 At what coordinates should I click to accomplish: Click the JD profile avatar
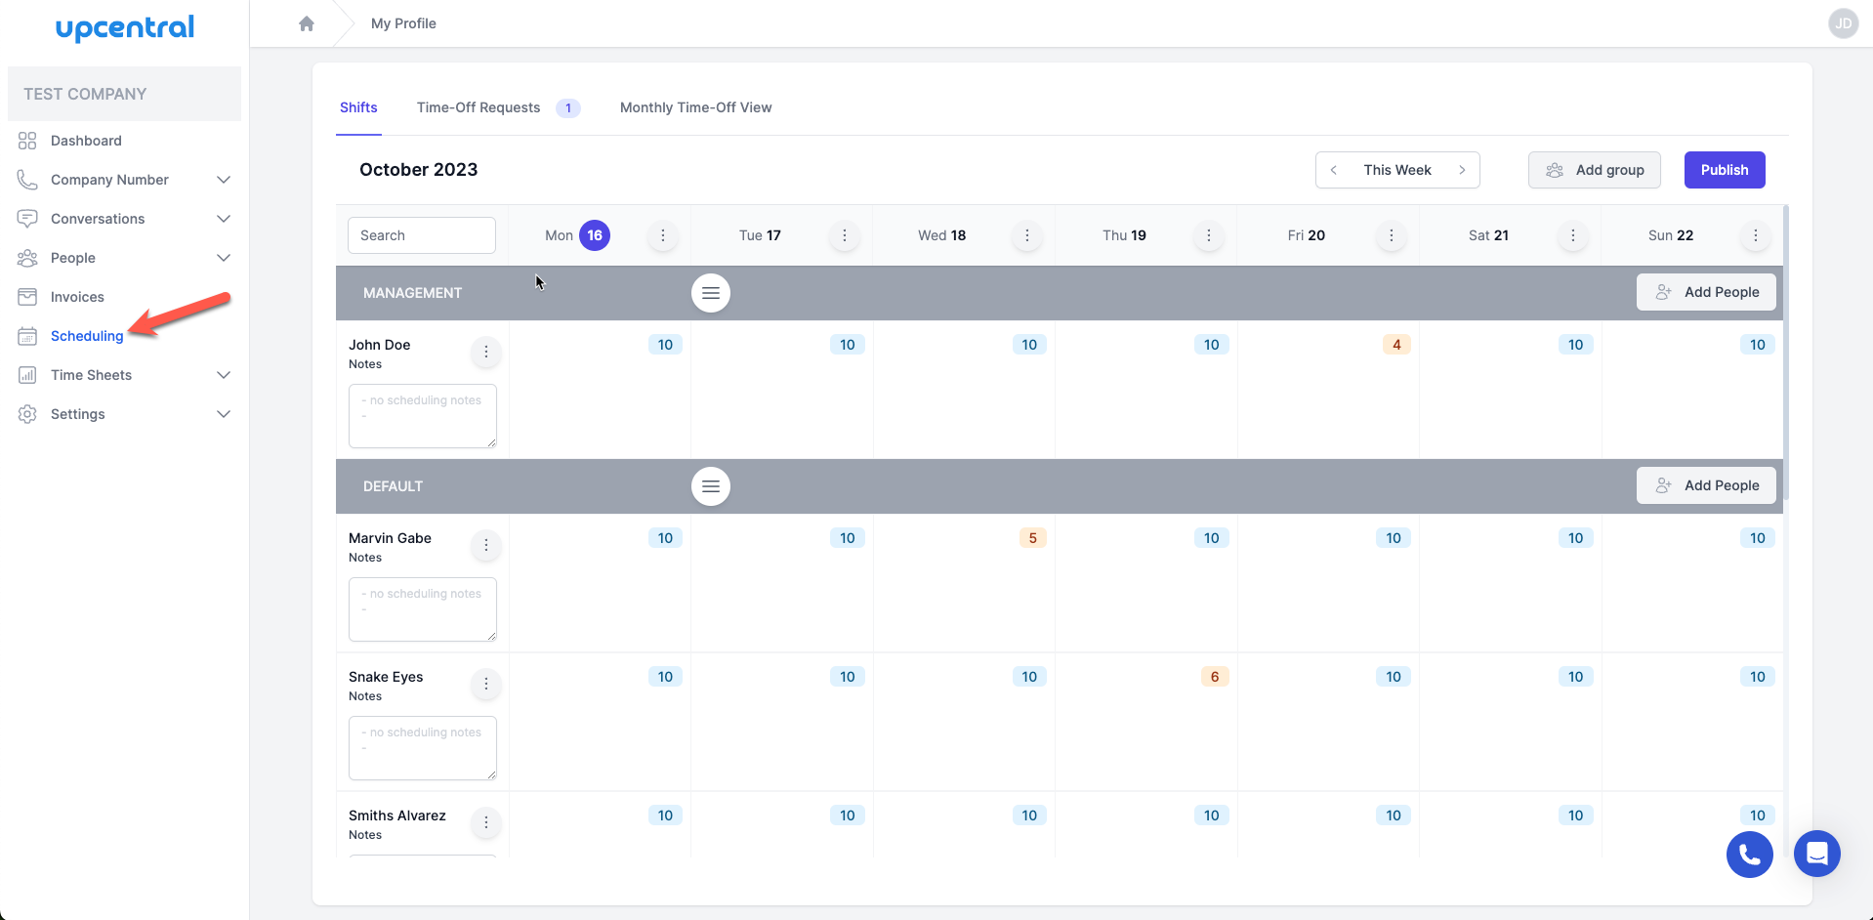click(1842, 22)
